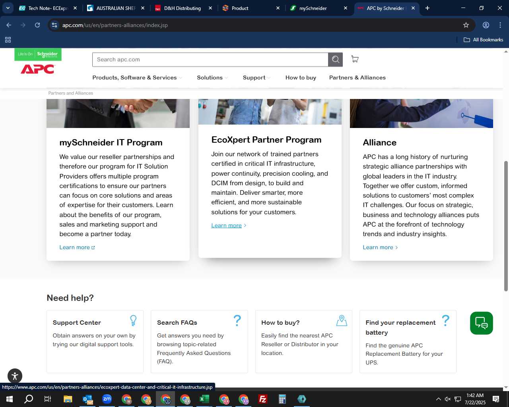Click the page vertical scrollbar thumb

coord(506,226)
